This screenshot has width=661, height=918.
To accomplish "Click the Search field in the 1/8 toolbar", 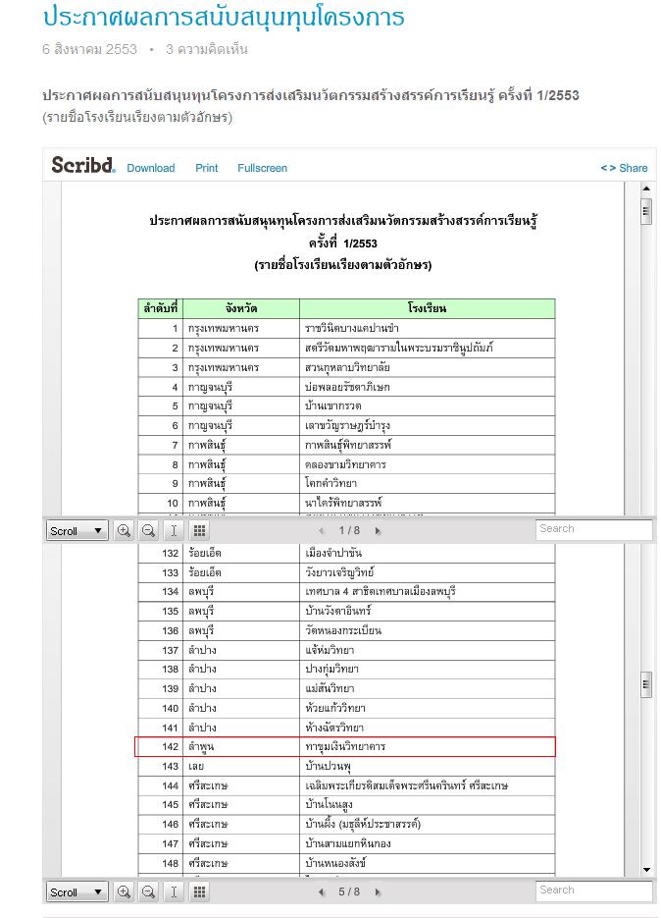I will (593, 529).
